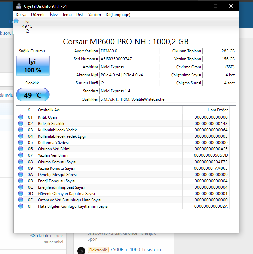253x254 pixels.
Task: Click raw value 000000001AA865
Action: pos(211,168)
